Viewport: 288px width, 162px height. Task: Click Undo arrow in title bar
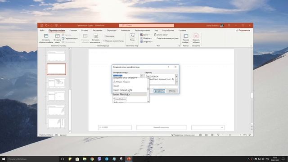[46, 26]
